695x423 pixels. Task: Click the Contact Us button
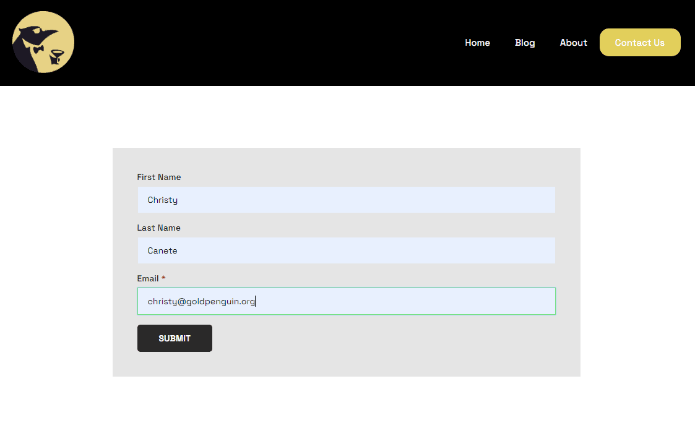639,43
